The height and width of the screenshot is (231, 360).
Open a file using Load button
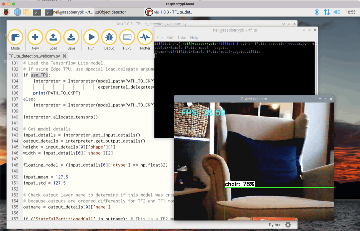pos(53,37)
